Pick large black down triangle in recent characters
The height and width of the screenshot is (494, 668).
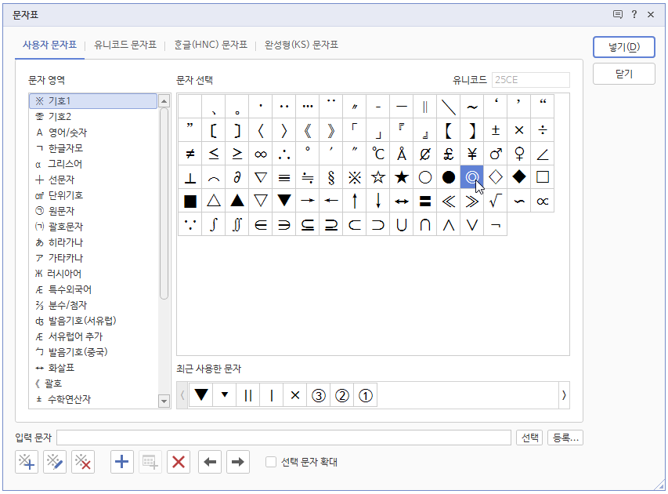coord(201,395)
